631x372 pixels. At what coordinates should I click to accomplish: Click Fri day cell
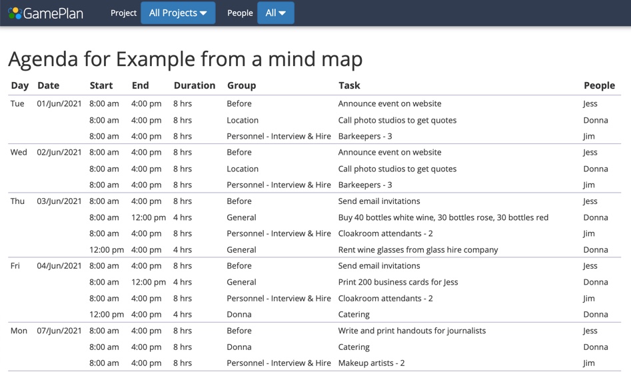click(15, 266)
